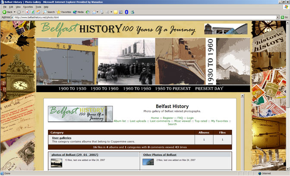Open the Favorites star button
290x176 pixels.
64,12
